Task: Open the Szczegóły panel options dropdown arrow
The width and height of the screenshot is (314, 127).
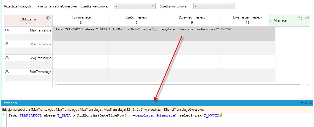Action: [x=302, y=103]
